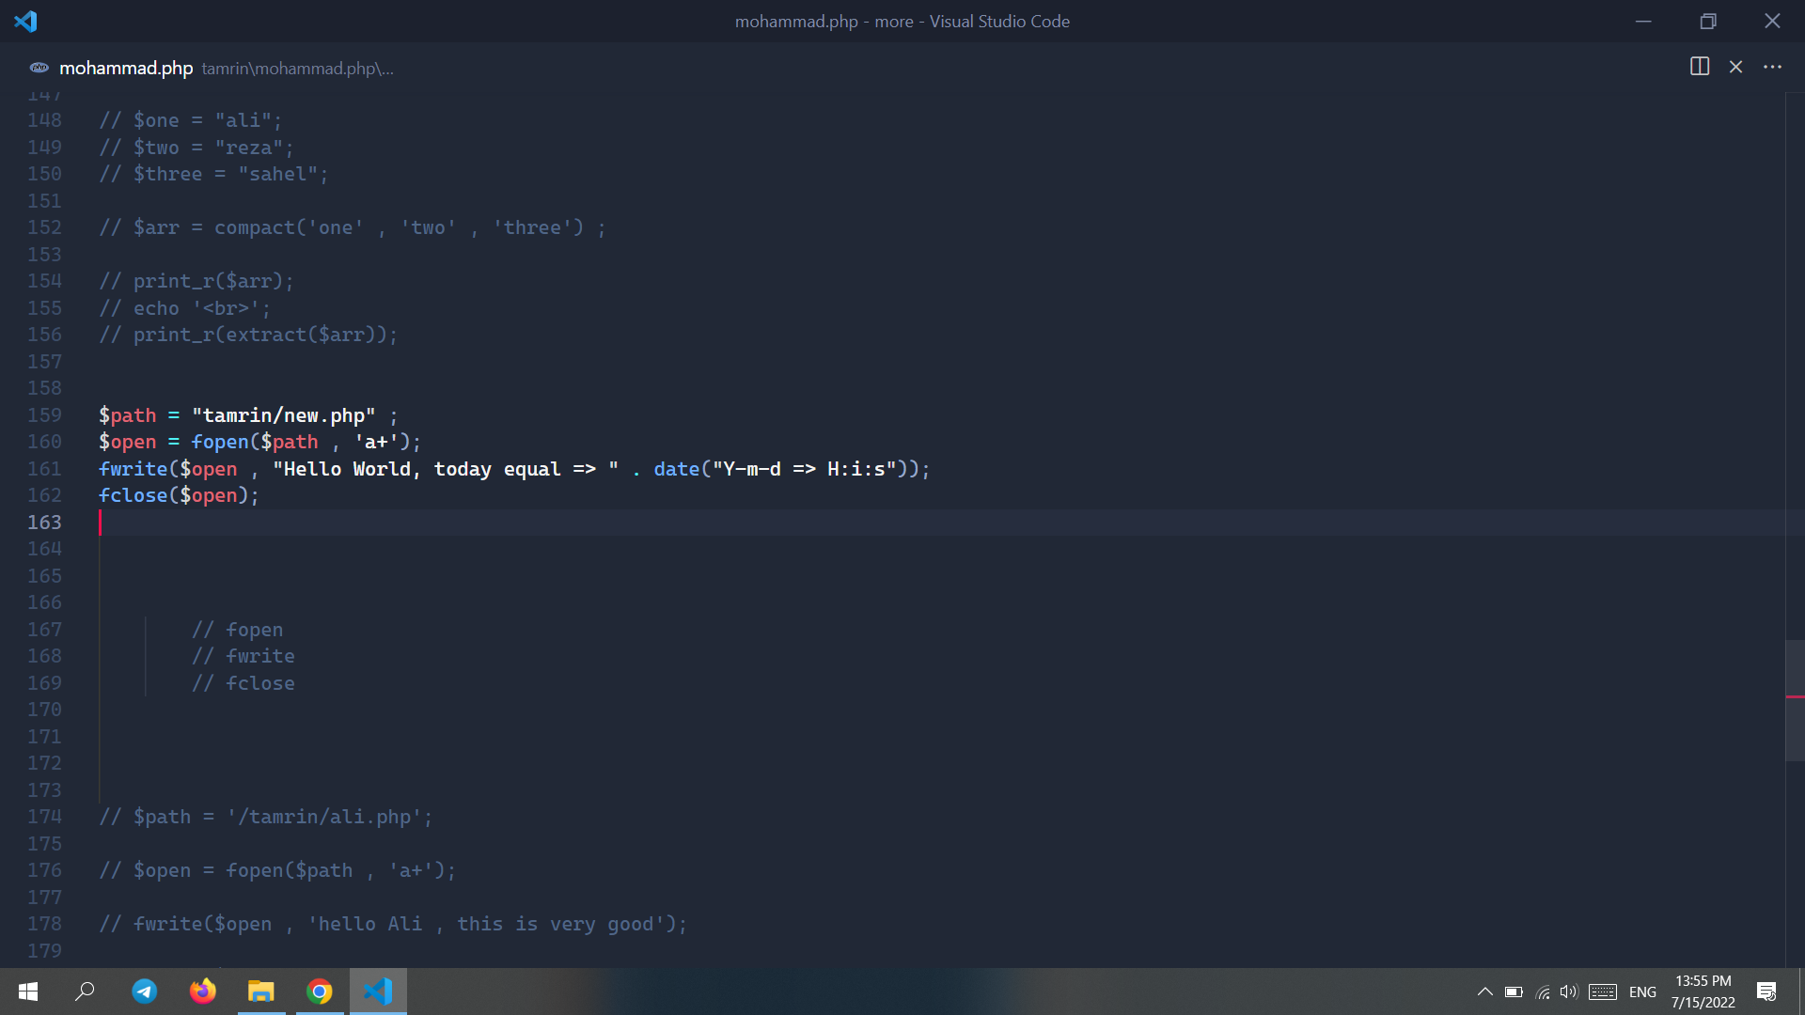
Task: Open Telegram from the taskbar
Action: tap(144, 992)
